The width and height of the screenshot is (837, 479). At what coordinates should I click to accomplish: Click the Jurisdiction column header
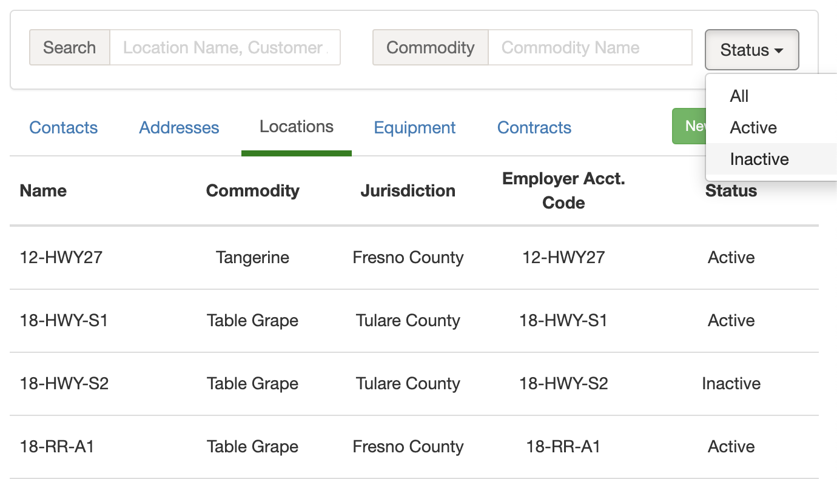pyautogui.click(x=408, y=190)
